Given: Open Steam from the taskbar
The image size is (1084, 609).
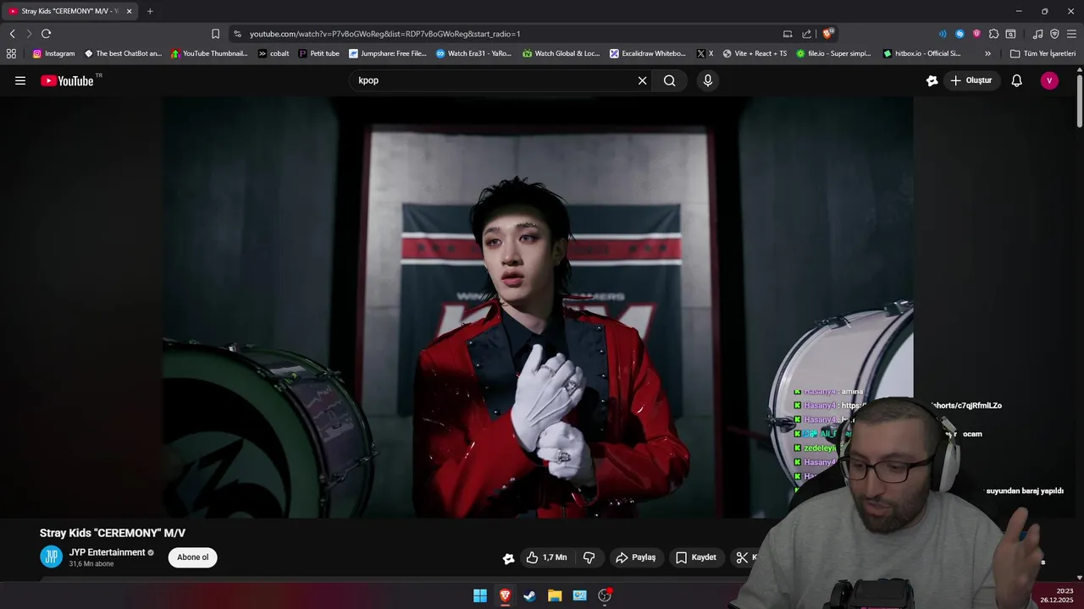Looking at the screenshot, I should coord(529,595).
